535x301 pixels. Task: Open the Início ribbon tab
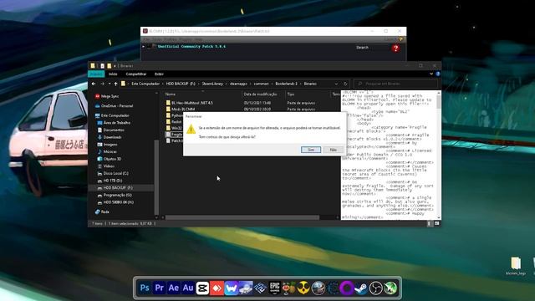pos(113,74)
